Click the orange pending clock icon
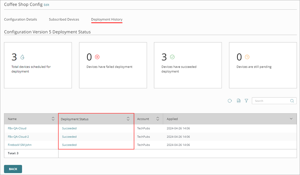 pos(247,57)
